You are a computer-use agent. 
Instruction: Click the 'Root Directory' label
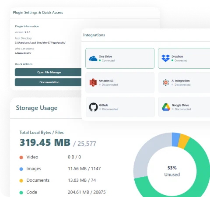click(23, 38)
